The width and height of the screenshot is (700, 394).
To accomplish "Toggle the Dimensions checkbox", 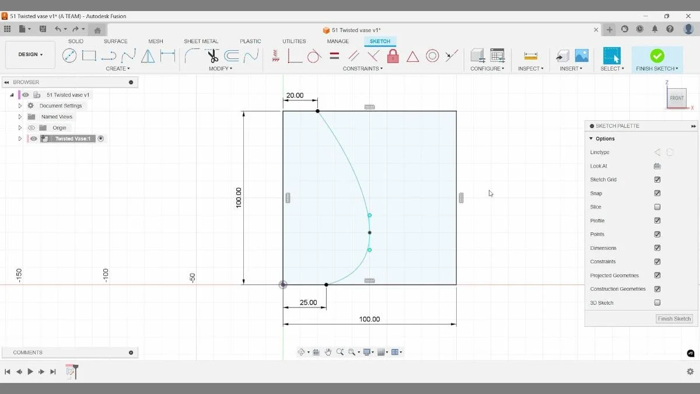I will (657, 248).
